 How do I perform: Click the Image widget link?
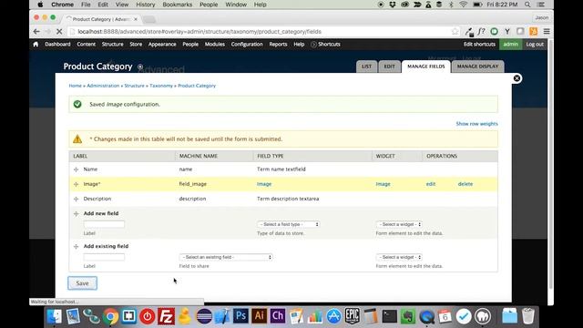383,184
